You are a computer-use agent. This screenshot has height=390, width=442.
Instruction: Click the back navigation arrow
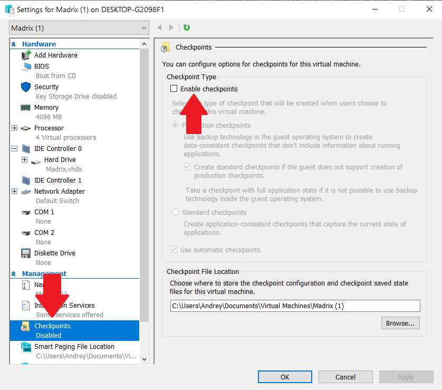159,27
